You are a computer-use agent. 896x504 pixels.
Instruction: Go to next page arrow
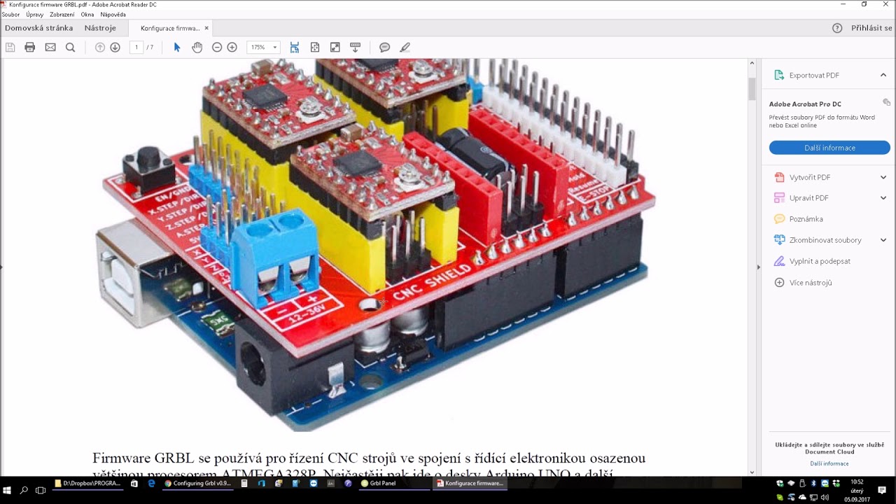(x=115, y=48)
